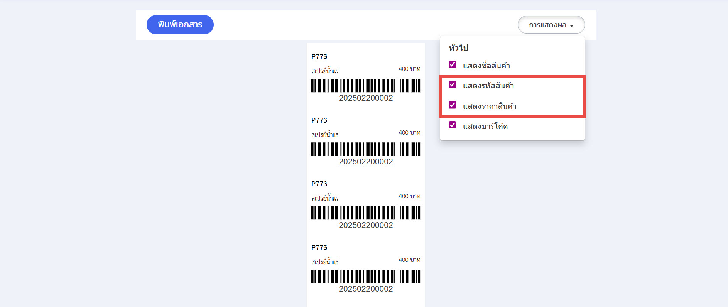Screen dimensions: 728x307
Task: Turn off the แสดงบาร์โค้ด checkbox
Action: click(x=453, y=125)
